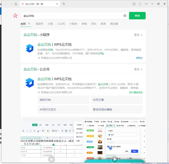This screenshot has height=164, width=169.
Task: Click 金山文档 - 公众号 section heading
Action: point(37,69)
